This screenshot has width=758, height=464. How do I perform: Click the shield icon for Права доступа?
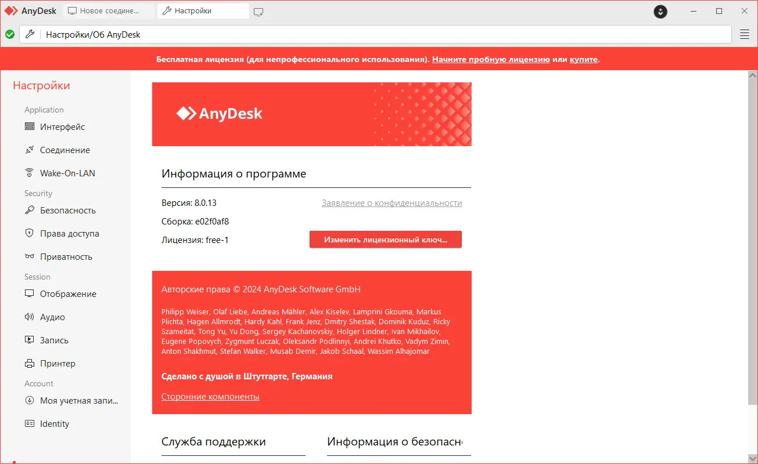point(30,233)
